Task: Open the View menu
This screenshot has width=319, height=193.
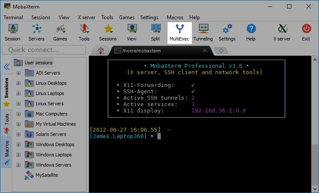Action: coord(64,17)
